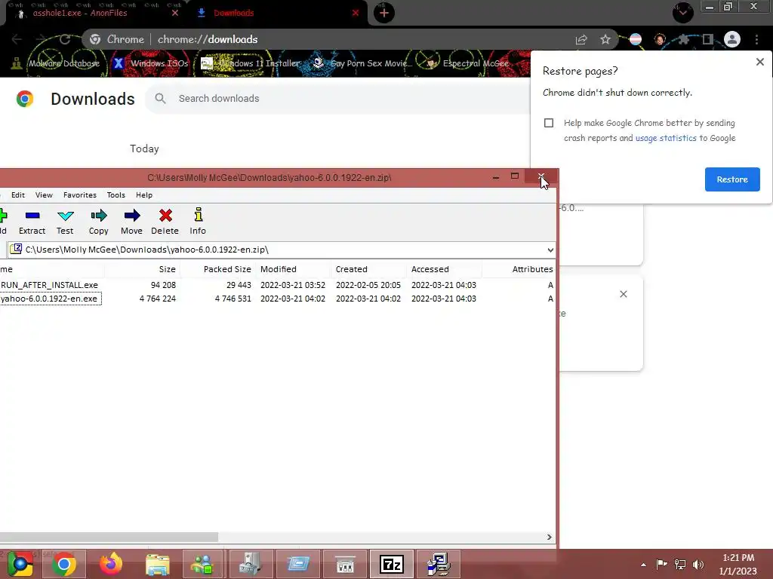Image resolution: width=773 pixels, height=579 pixels.
Task: Enable sending crash reports checkbox
Action: pyautogui.click(x=549, y=123)
